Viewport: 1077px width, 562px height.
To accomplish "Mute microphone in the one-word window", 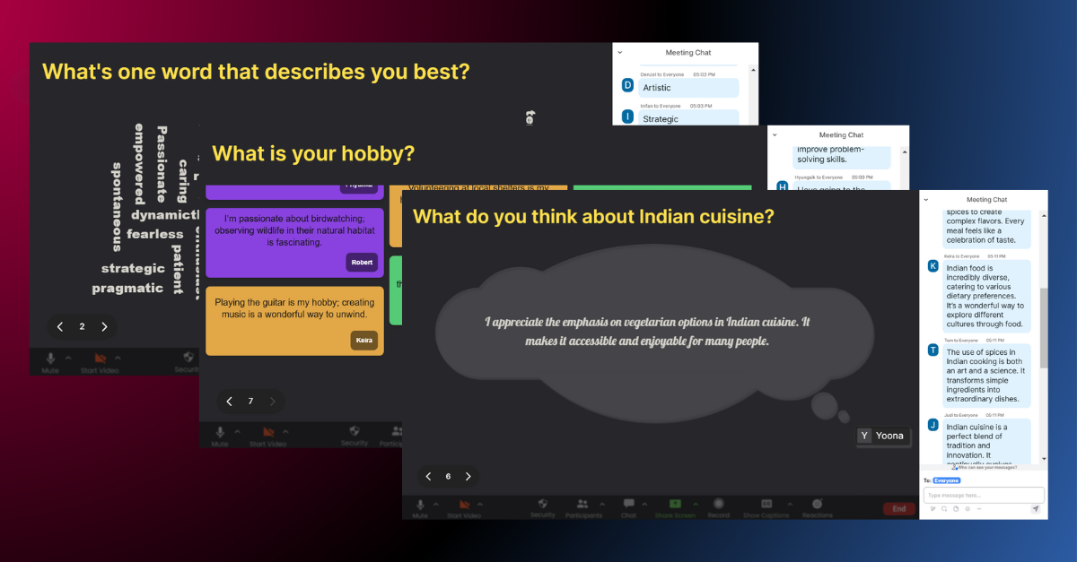I will (49, 362).
